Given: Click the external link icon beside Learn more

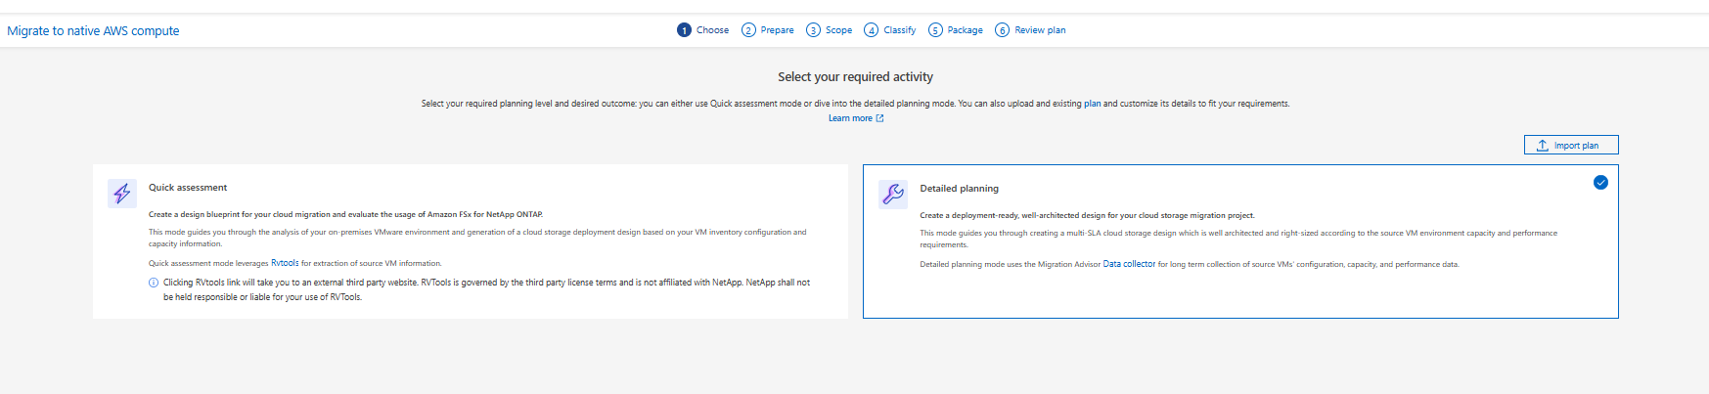Looking at the screenshot, I should point(879,118).
